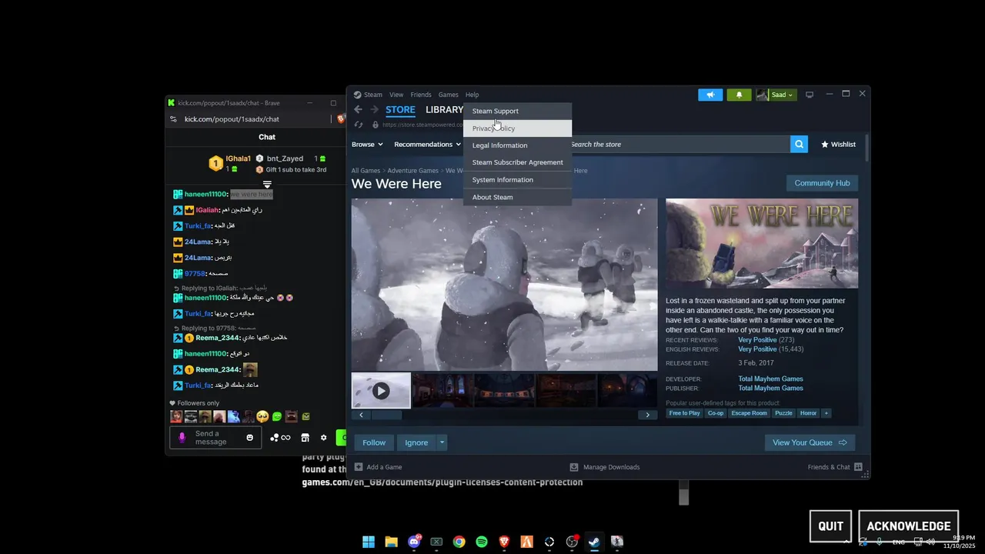Open Steam notifications bell icon
Image resolution: width=985 pixels, height=554 pixels.
point(740,95)
